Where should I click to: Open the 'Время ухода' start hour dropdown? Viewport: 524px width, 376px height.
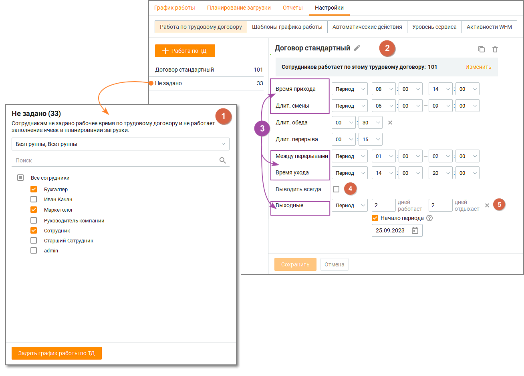click(x=384, y=173)
